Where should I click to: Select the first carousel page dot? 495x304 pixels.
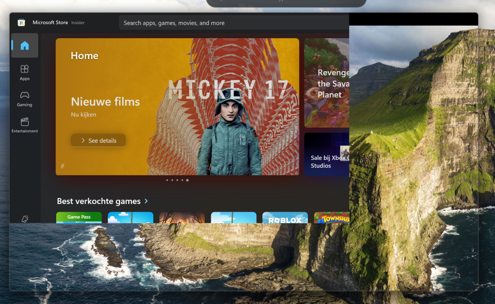[x=167, y=180]
